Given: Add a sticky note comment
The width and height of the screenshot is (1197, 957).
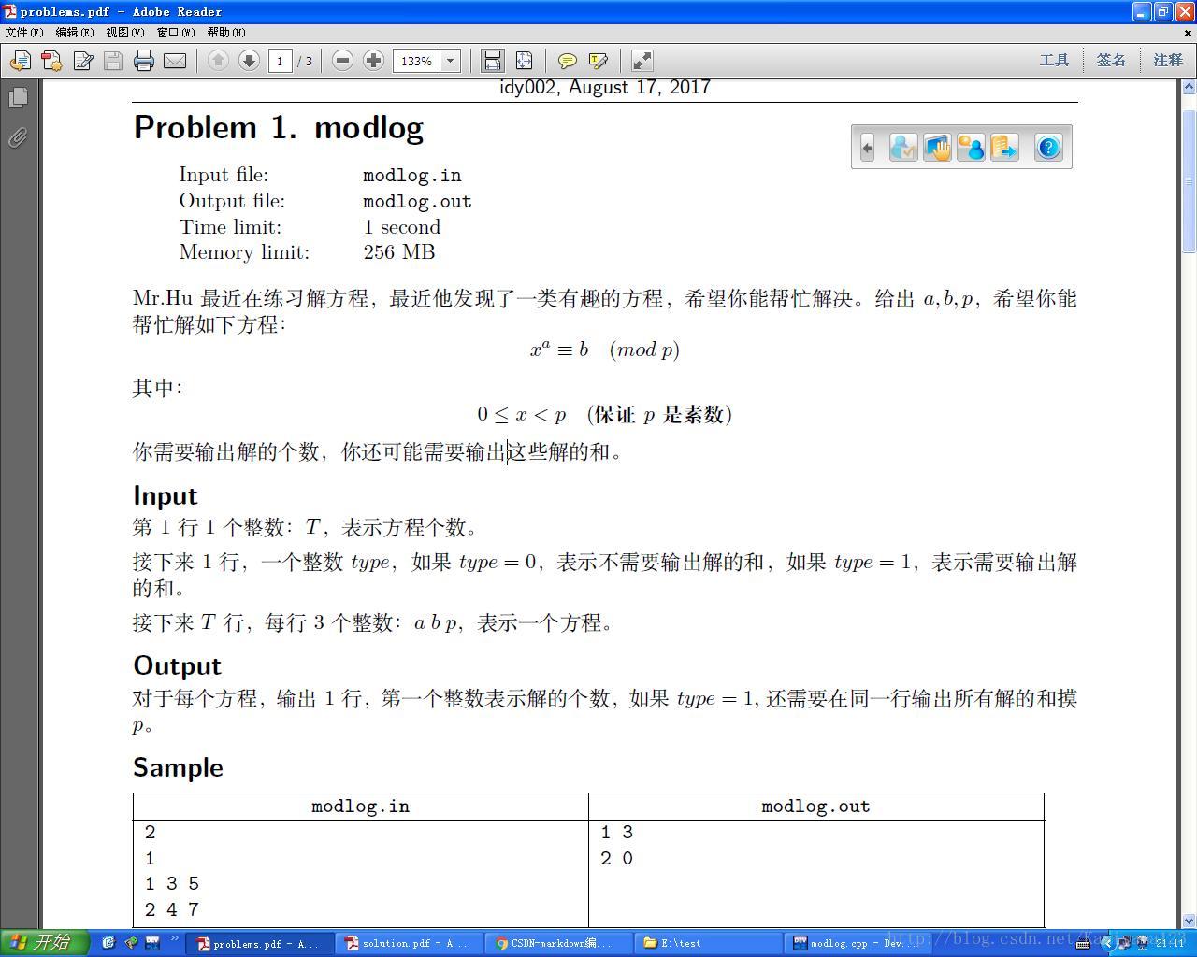Looking at the screenshot, I should 567,61.
